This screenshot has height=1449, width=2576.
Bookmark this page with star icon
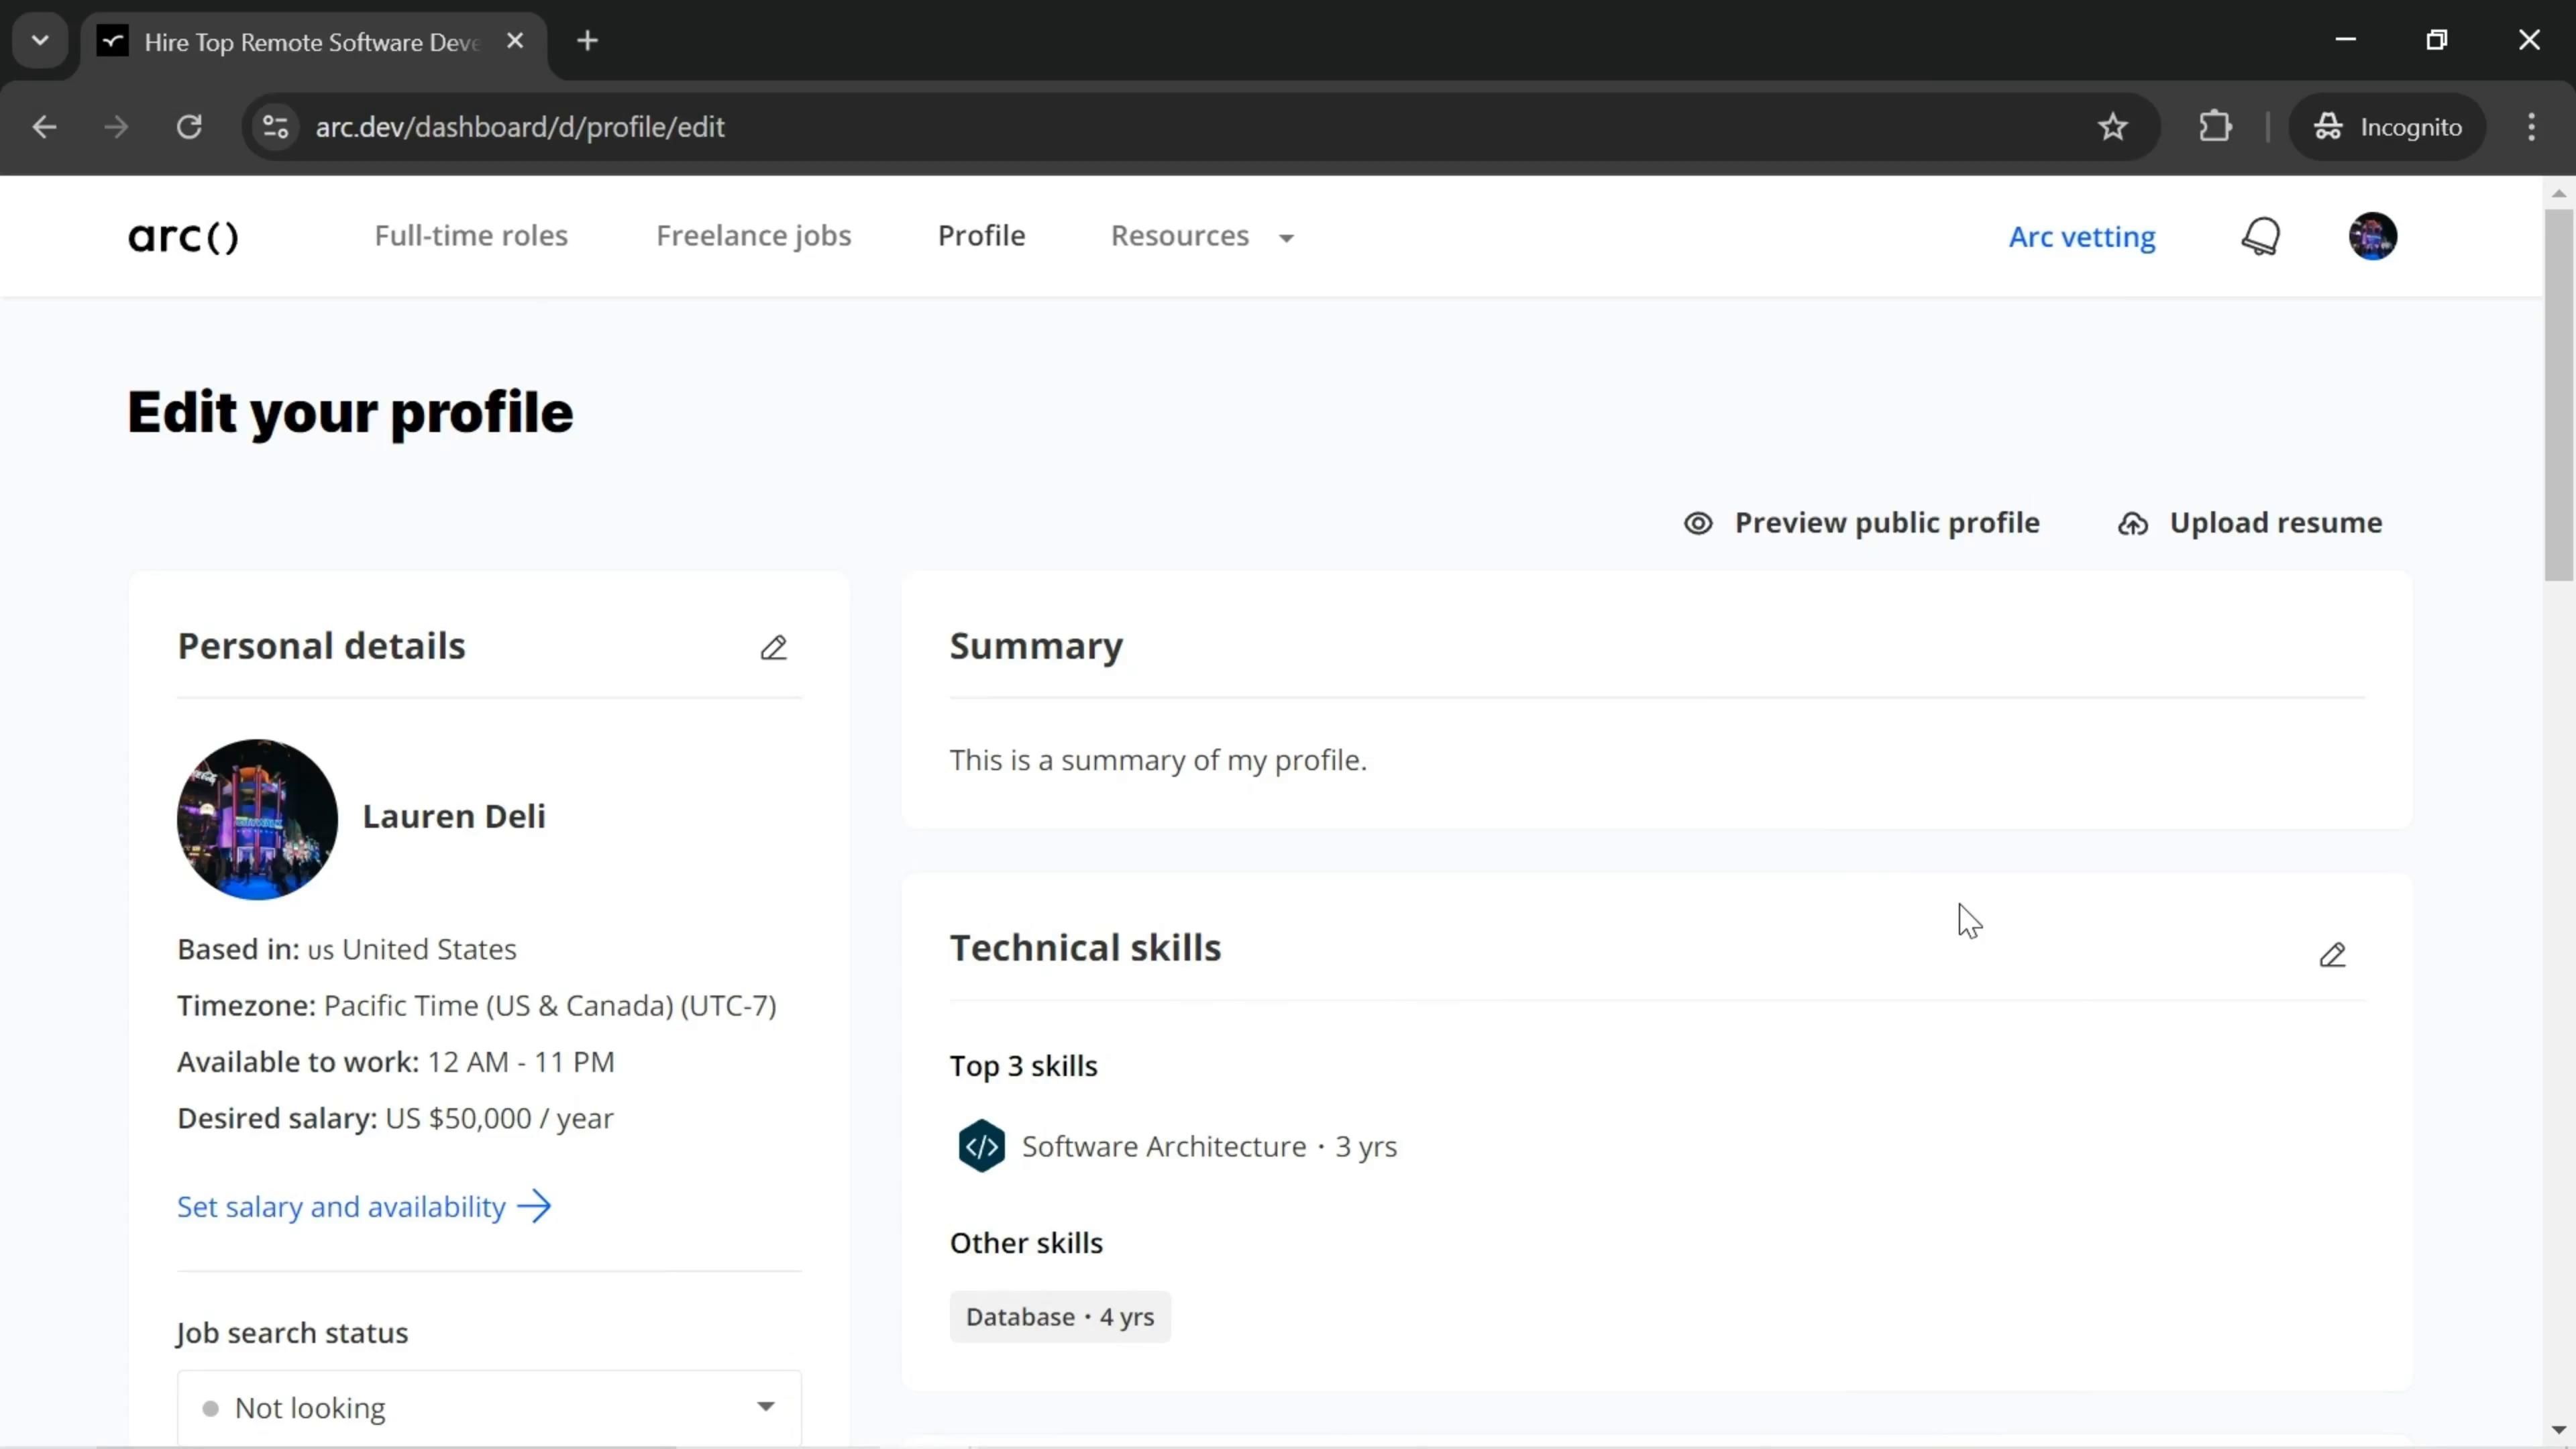point(2112,127)
